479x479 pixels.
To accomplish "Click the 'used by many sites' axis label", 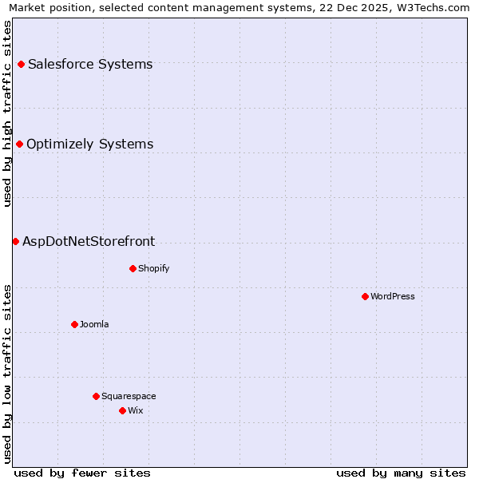I will pos(401,473).
